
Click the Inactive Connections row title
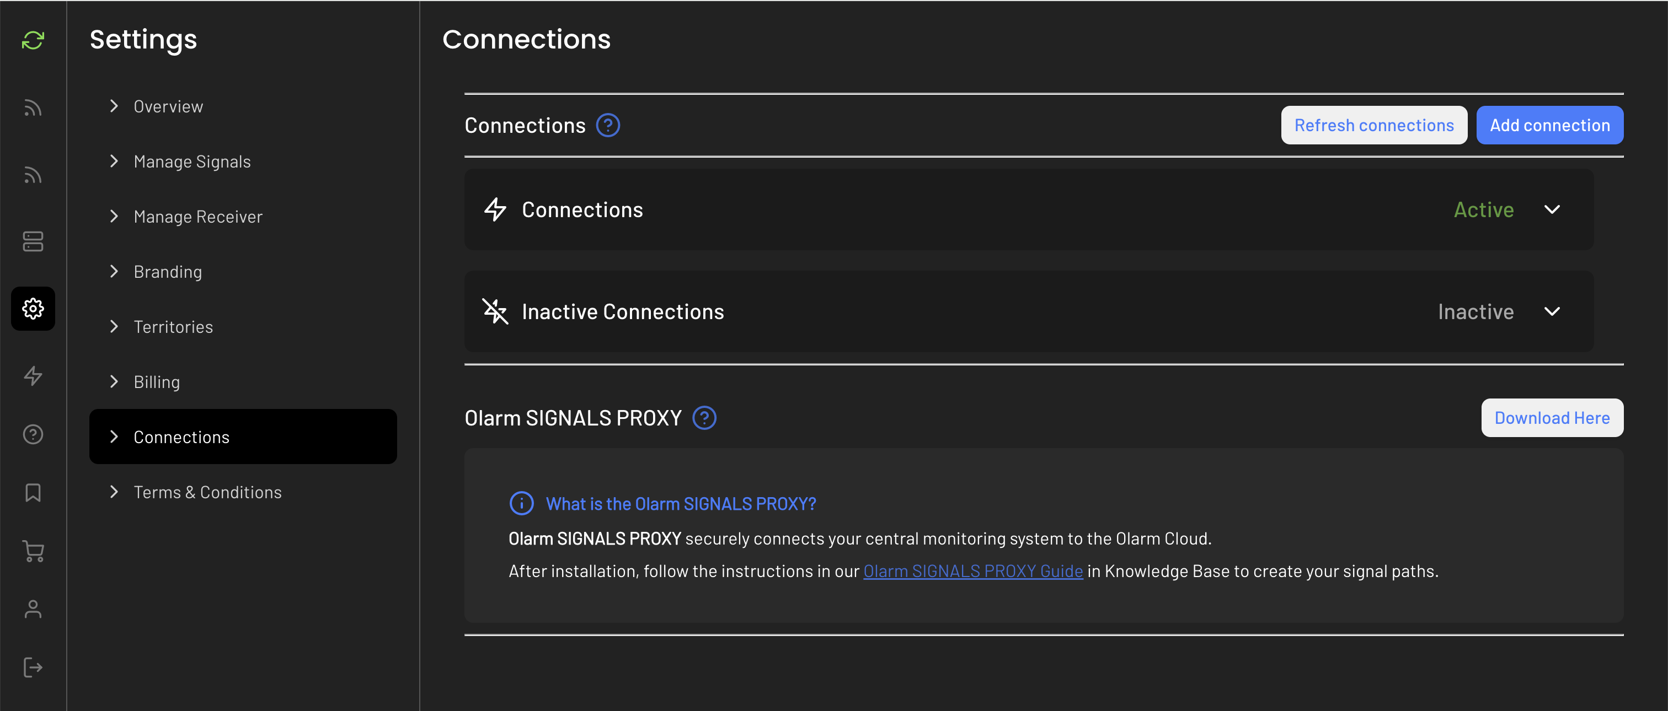(622, 312)
